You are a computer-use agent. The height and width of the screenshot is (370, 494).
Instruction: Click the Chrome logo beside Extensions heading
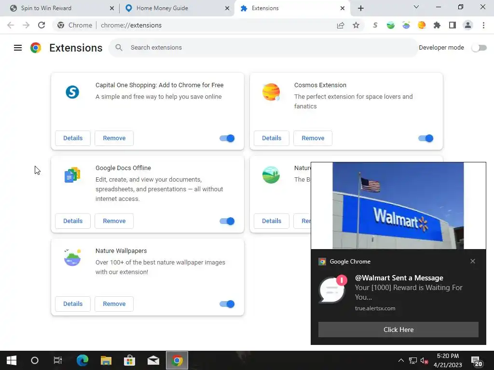tap(36, 48)
